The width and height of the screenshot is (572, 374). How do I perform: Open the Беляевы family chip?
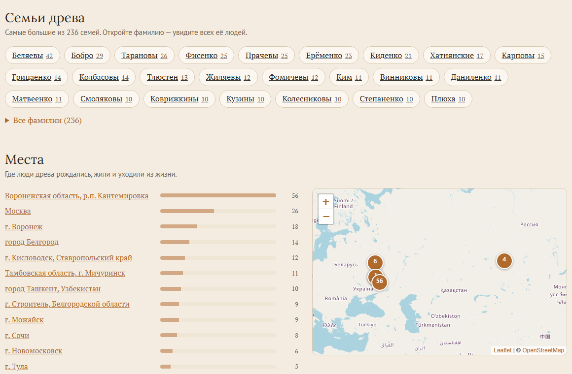tap(33, 55)
